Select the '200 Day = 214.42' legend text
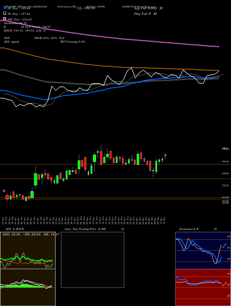The width and height of the screenshot is (231, 306). pos(19,19)
